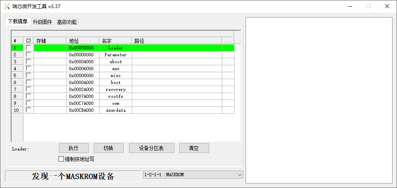This screenshot has width=397, height=188.
Task: Click the 路径 cell of boot row
Action: (177, 82)
